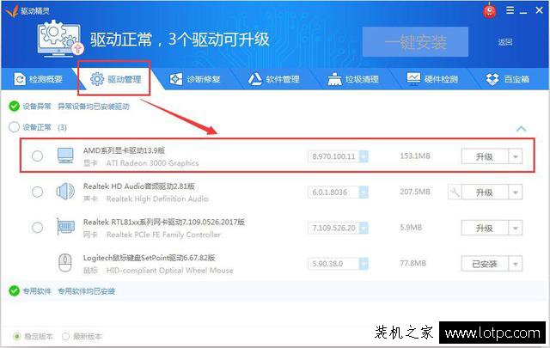Open 百宝箱 toolbox tab
Image resolution: width=550 pixels, height=348 pixels.
click(508, 80)
